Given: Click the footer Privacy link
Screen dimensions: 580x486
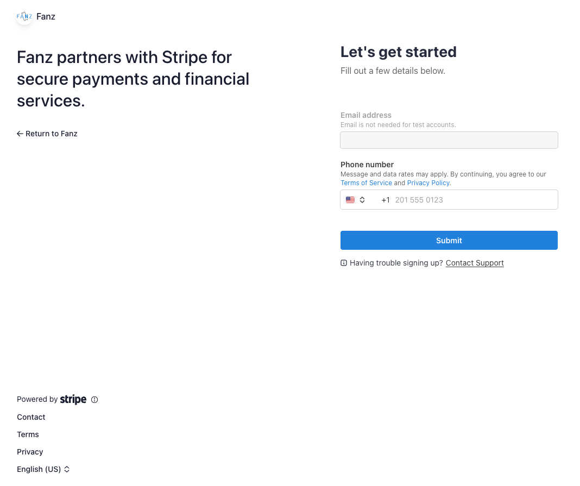Looking at the screenshot, I should (x=30, y=452).
